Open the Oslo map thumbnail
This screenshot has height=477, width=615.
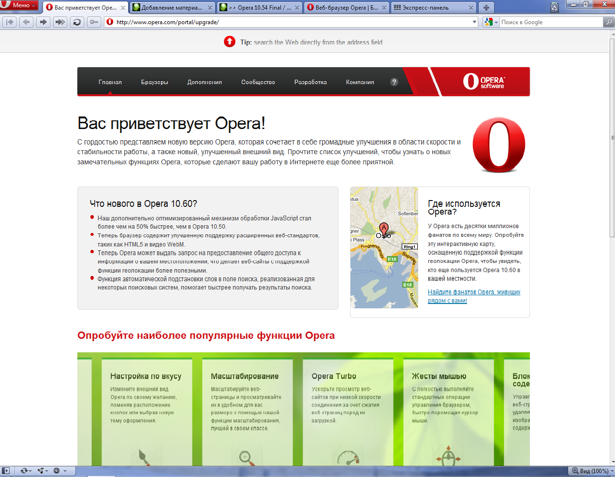(384, 247)
